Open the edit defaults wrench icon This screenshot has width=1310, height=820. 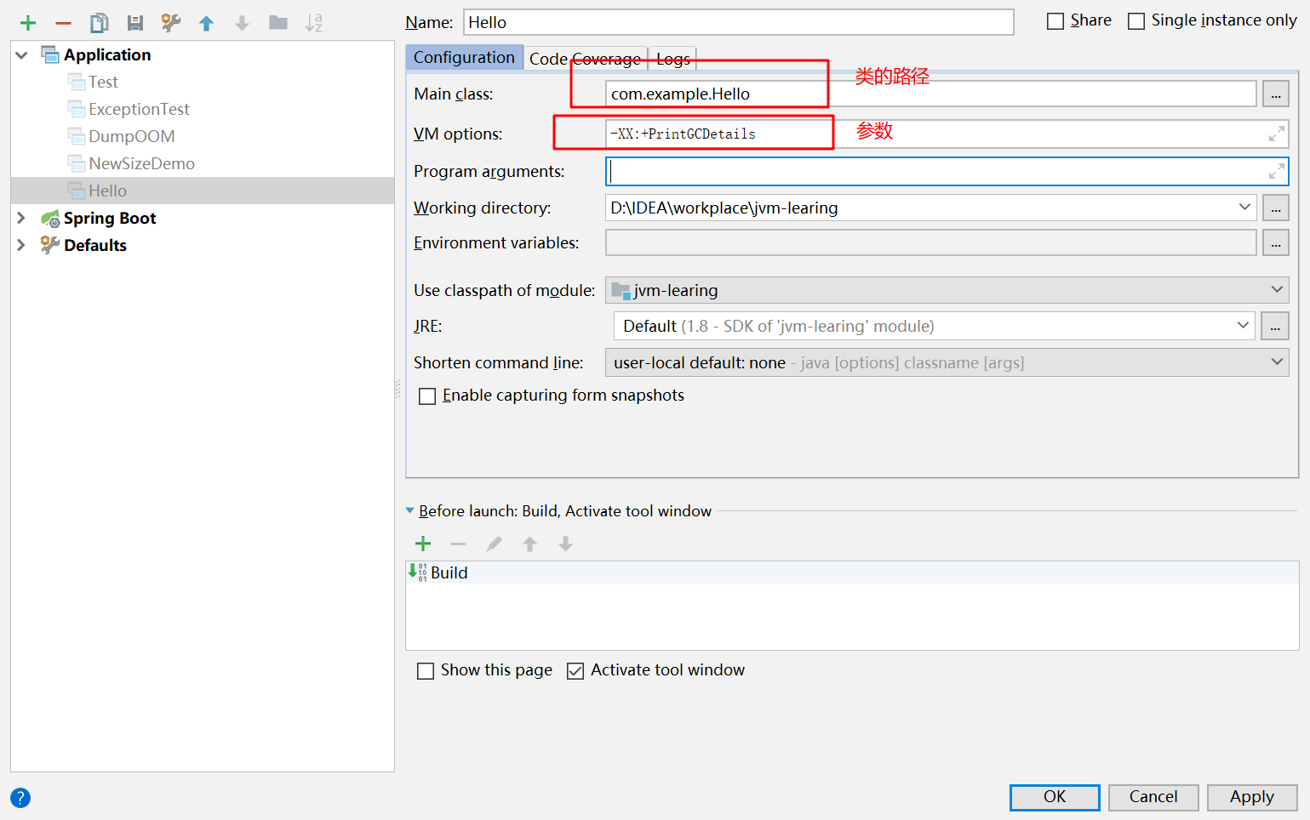tap(171, 23)
